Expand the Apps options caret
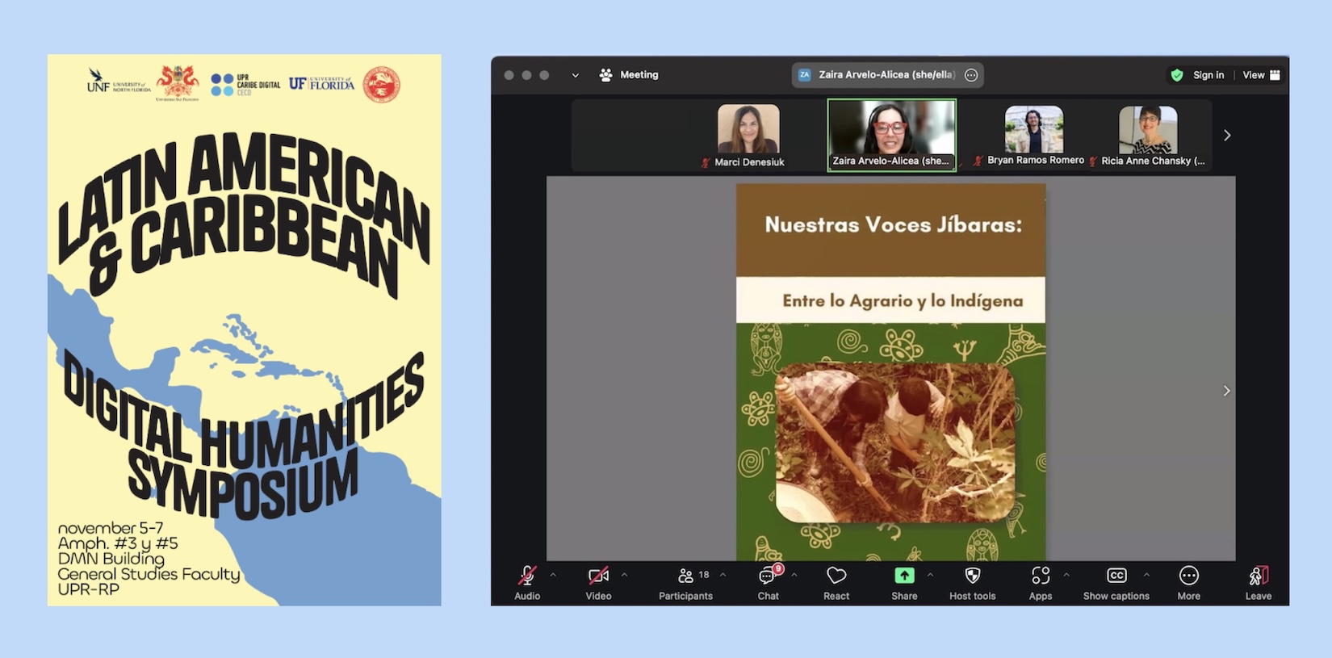Viewport: 1332px width, 658px height. [x=1066, y=576]
